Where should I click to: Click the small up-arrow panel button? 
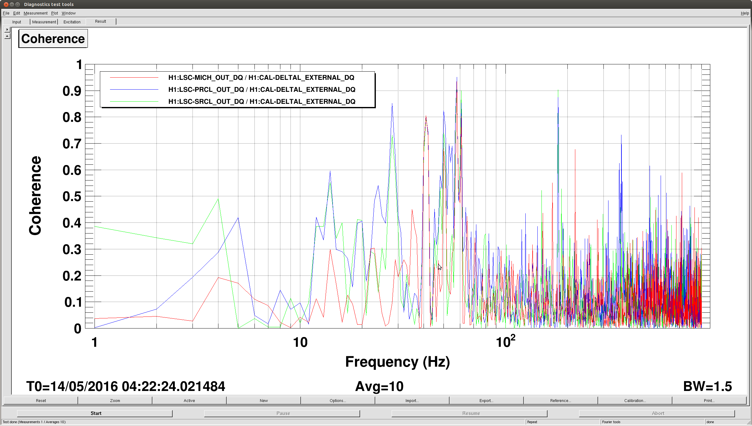coord(7,36)
